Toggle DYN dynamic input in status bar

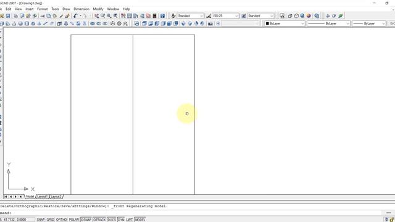point(121,220)
